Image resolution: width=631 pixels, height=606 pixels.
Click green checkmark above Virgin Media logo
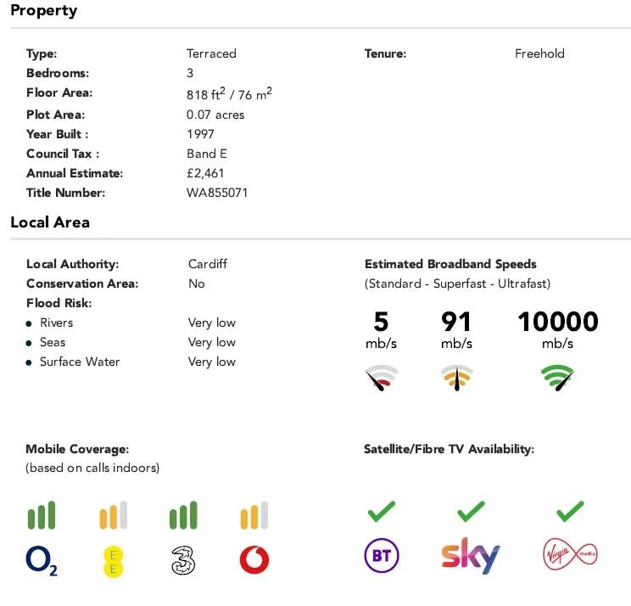[570, 512]
